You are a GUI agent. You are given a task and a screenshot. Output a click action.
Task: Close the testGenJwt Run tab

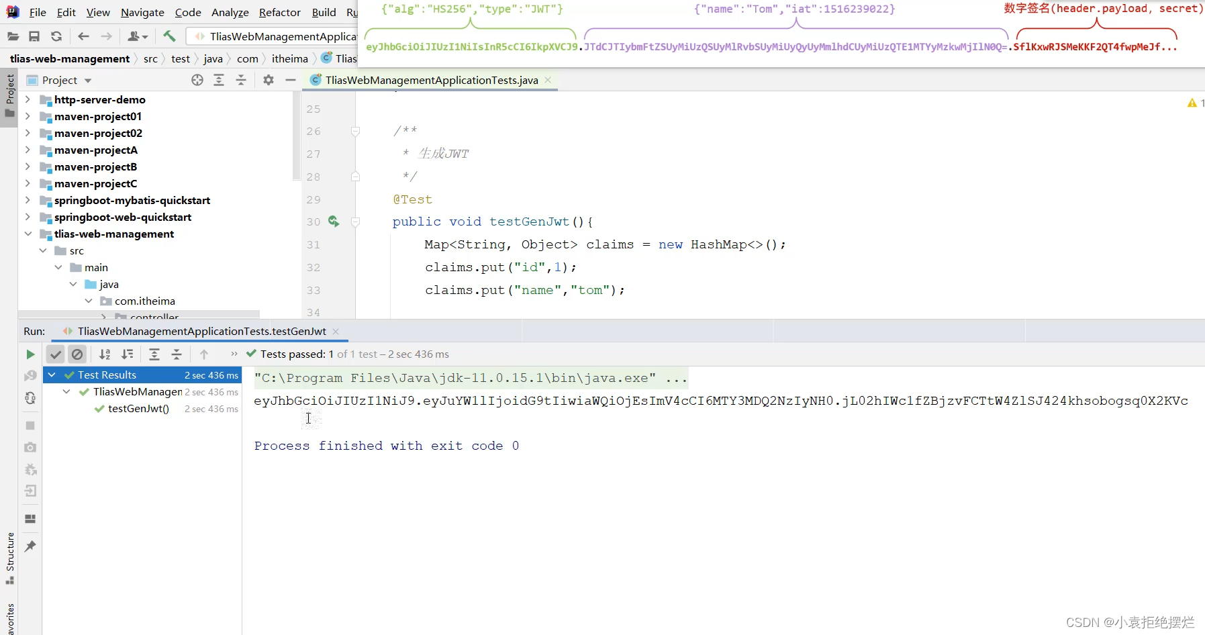pos(336,332)
